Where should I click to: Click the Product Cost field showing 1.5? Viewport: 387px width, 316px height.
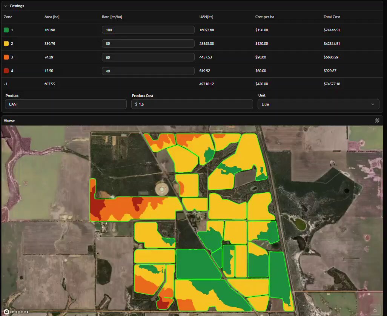192,104
